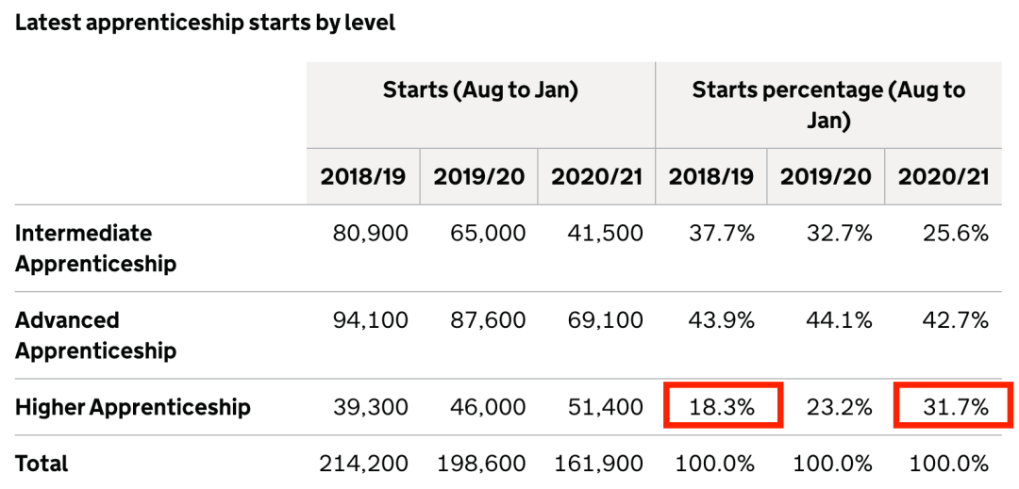This screenshot has width=1019, height=489.
Task: Click the Starts (Aug to Jan) header
Action: 480,90
